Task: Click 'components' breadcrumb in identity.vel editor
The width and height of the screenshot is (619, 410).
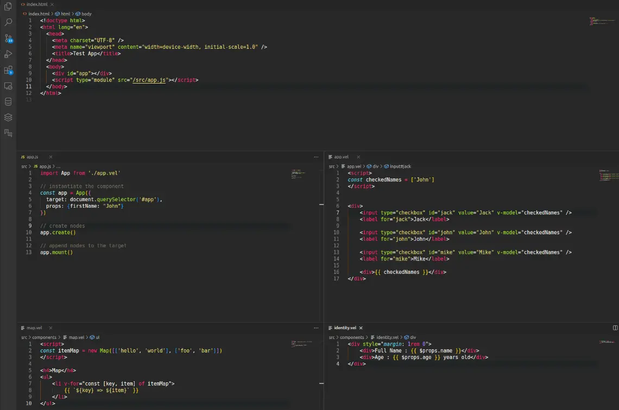Action: 352,337
